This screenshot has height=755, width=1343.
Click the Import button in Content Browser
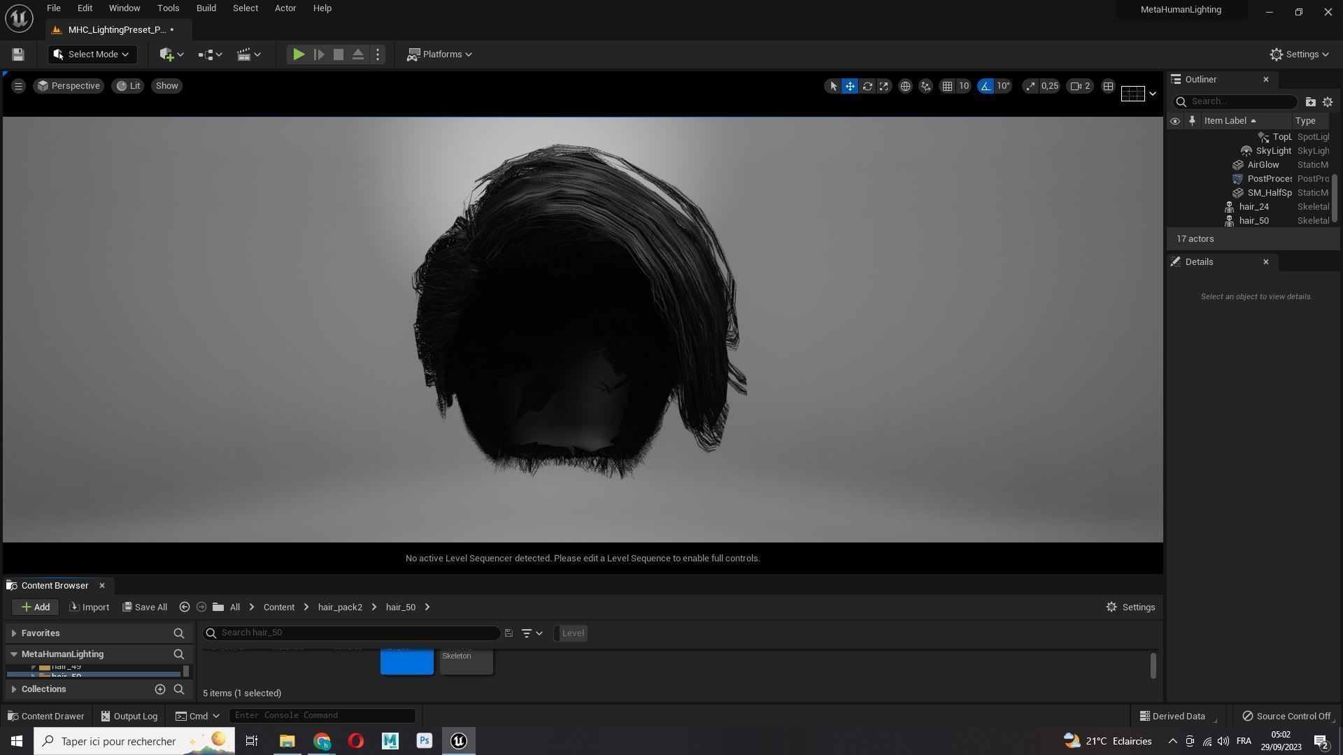(x=89, y=607)
